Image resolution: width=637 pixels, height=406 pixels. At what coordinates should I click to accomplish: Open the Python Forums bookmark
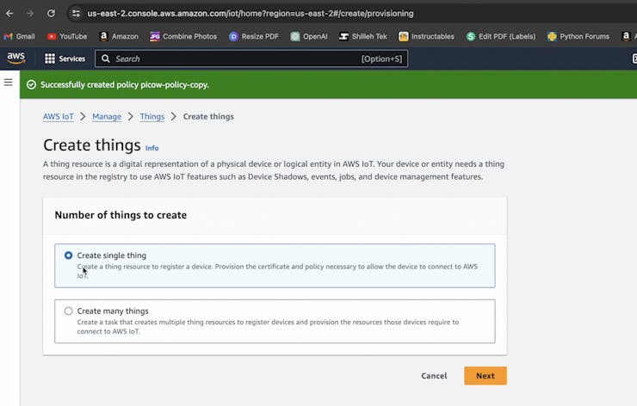point(578,36)
